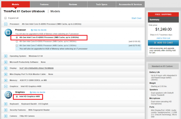Expand the Operating System section
The height and width of the screenshot is (119, 181).
(x=6, y=56)
